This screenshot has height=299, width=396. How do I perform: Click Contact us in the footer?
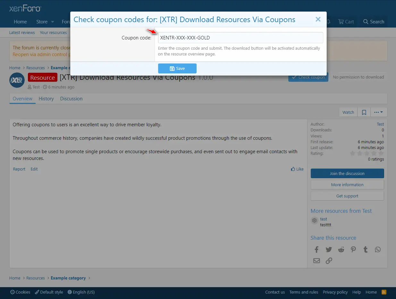(x=275, y=292)
